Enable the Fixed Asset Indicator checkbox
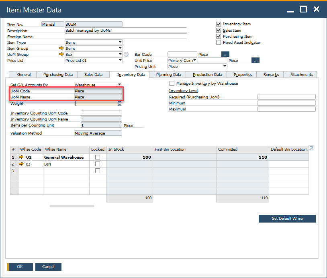Screen dimensions: 327x278 219,42
